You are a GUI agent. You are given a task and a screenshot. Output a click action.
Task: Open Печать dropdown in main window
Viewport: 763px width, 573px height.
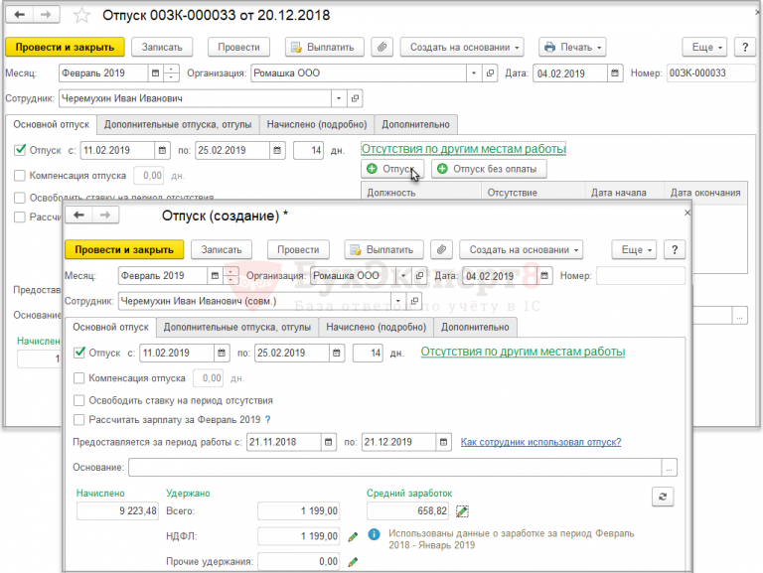pyautogui.click(x=572, y=48)
